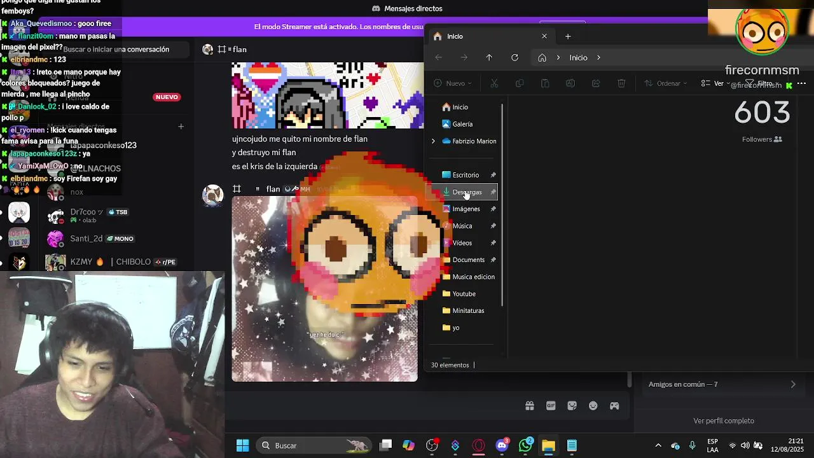The width and height of the screenshot is (814, 458).
Task: Open the ESP LAA language indicator
Action: [713, 445]
